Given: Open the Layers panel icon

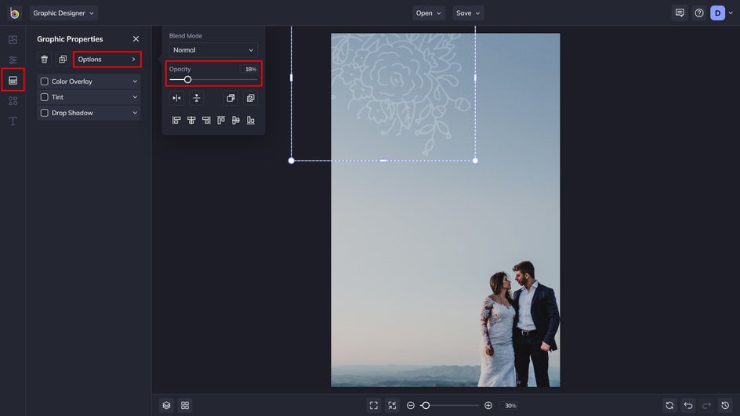Looking at the screenshot, I should 166,405.
